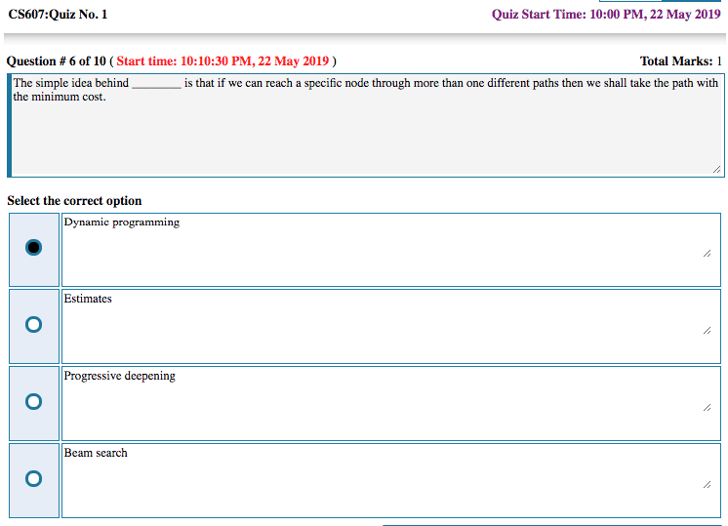The width and height of the screenshot is (728, 526).
Task: Pick the Progressive deepening radio option
Action: pos(34,401)
